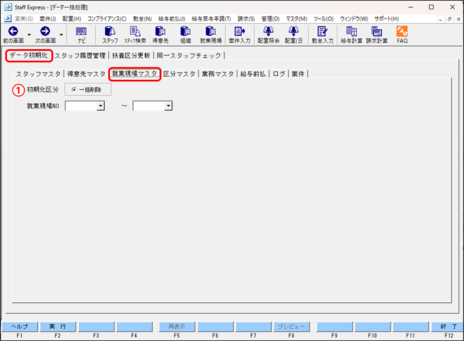Select 勤怠入力 (attendance entry) icon

322,35
